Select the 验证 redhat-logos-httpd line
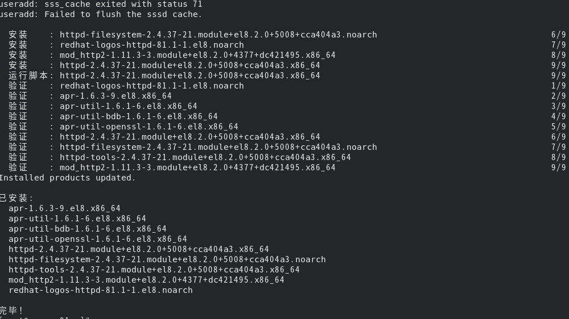The height and width of the screenshot is (319, 569). [x=151, y=86]
